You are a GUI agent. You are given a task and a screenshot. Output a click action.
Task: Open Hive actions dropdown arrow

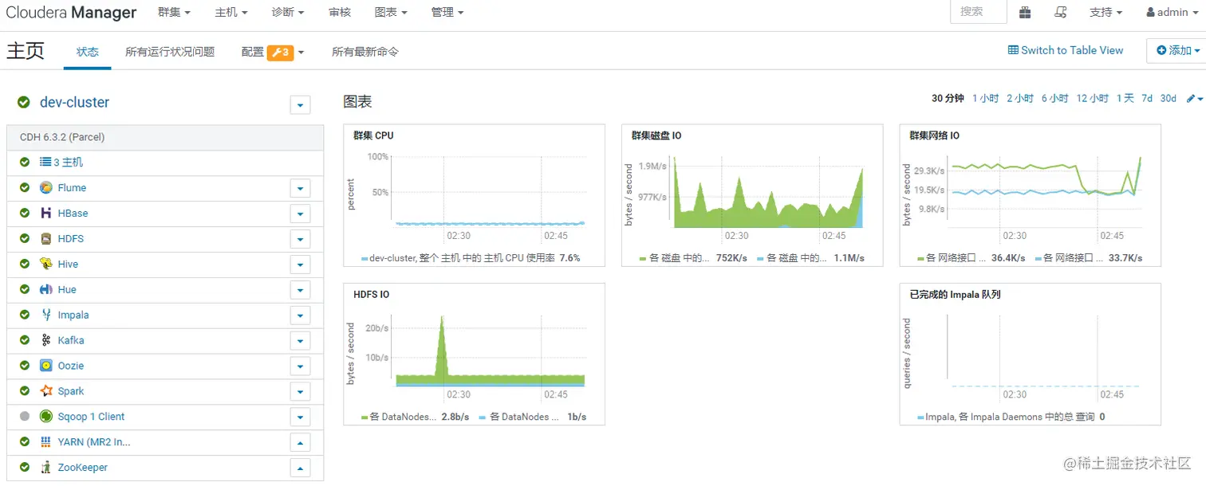coord(300,265)
